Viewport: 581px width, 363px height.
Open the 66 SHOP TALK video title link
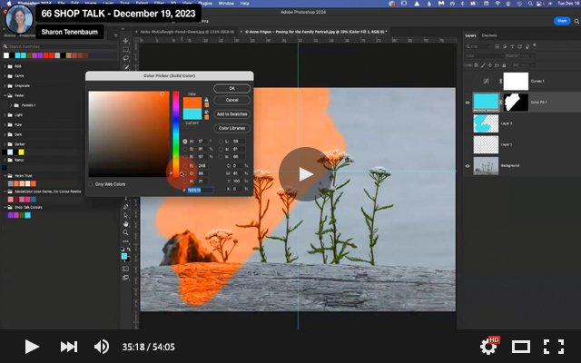(x=118, y=14)
